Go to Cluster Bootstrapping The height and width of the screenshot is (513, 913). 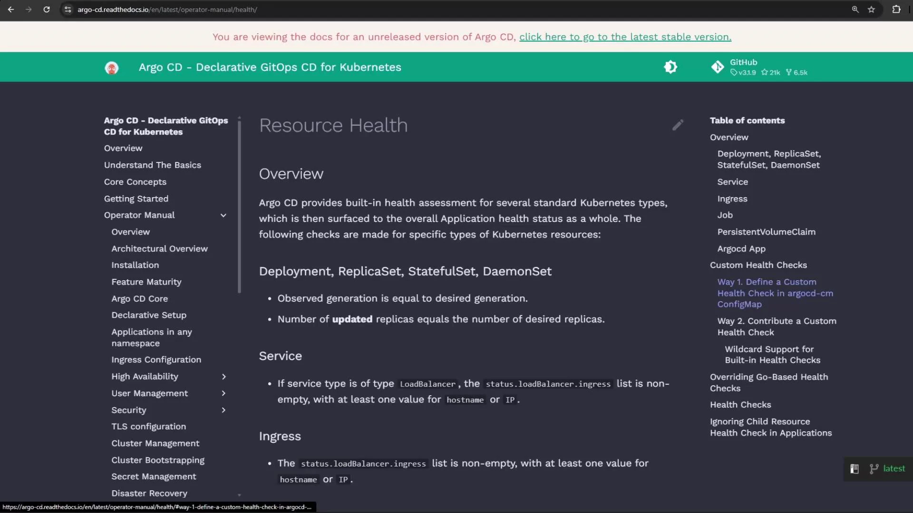tap(158, 460)
